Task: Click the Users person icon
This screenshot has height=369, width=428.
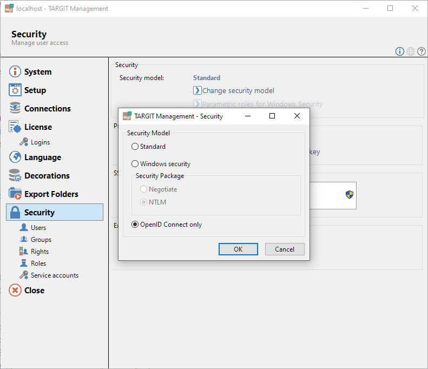Action: [24, 227]
